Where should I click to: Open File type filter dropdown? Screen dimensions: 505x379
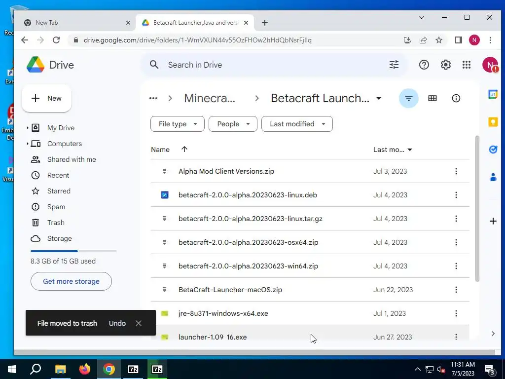click(177, 124)
